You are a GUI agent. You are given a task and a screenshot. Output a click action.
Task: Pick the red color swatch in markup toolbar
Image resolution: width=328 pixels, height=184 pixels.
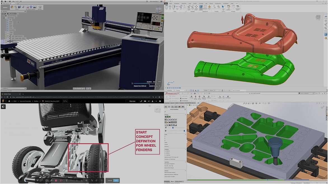coord(56,180)
